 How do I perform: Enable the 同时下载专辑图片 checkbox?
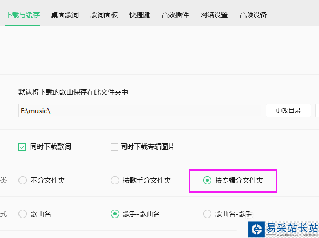tap(114, 147)
